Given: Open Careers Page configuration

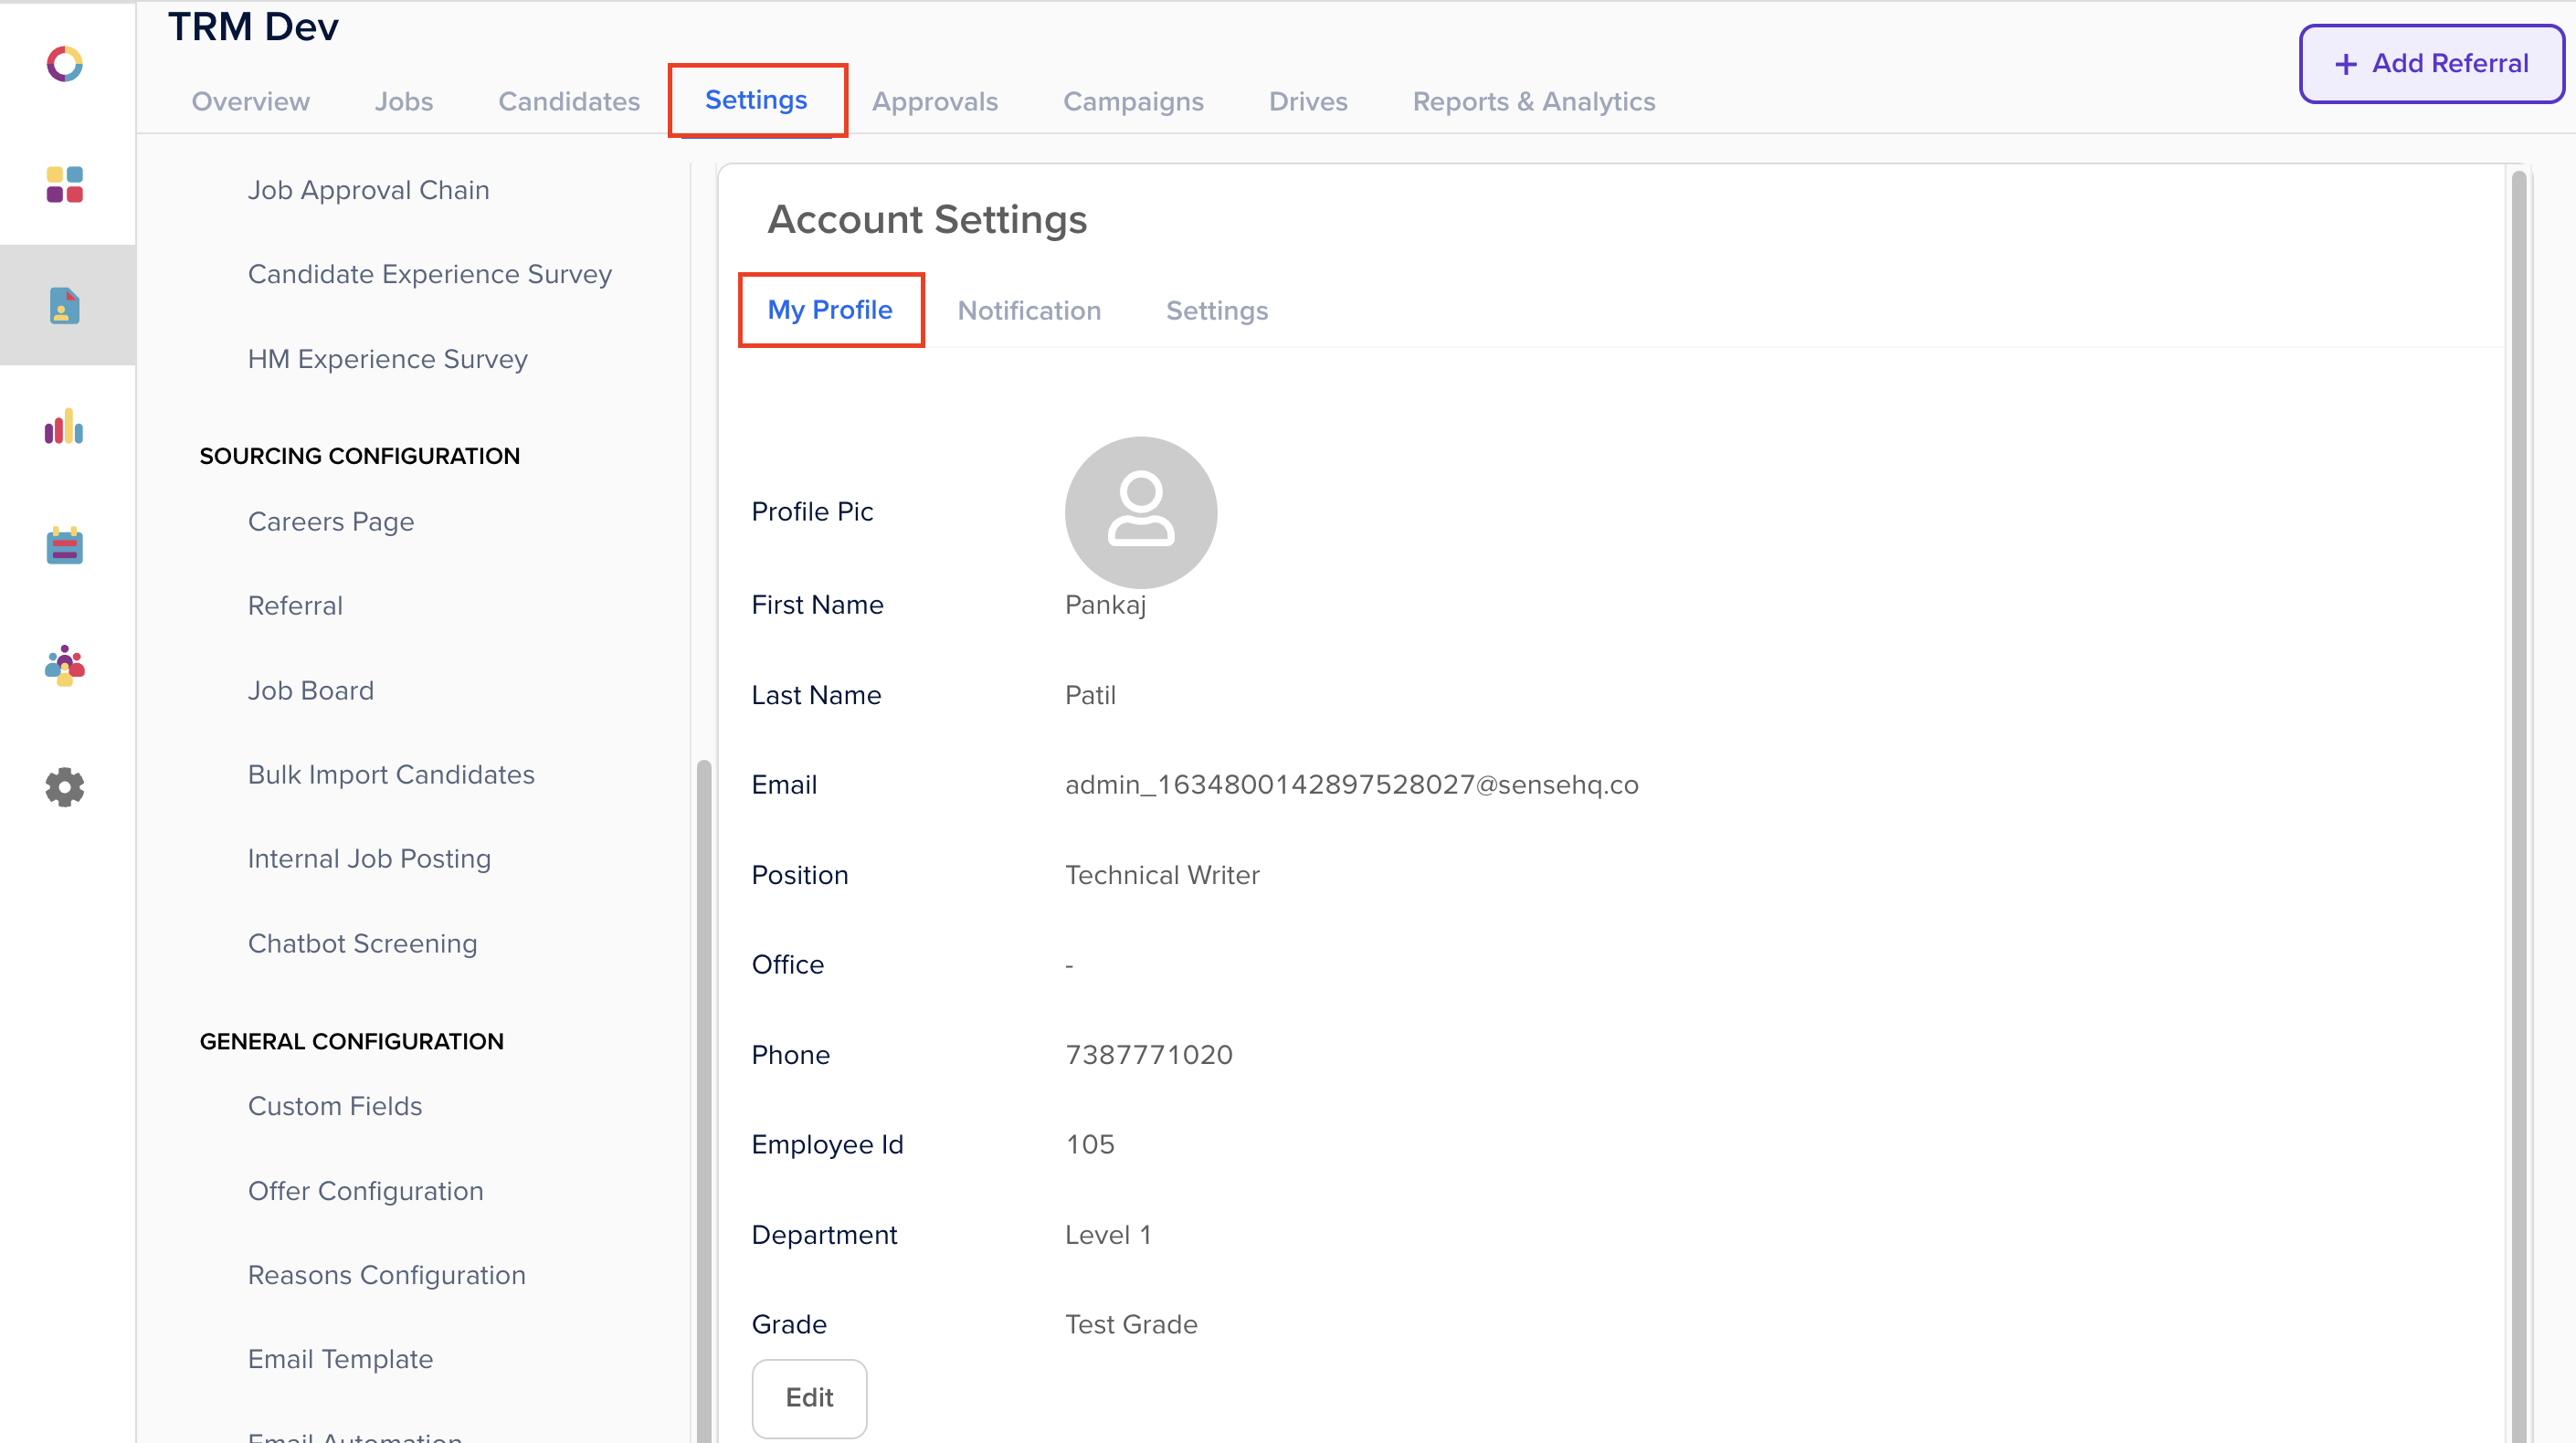Looking at the screenshot, I should (x=330, y=522).
